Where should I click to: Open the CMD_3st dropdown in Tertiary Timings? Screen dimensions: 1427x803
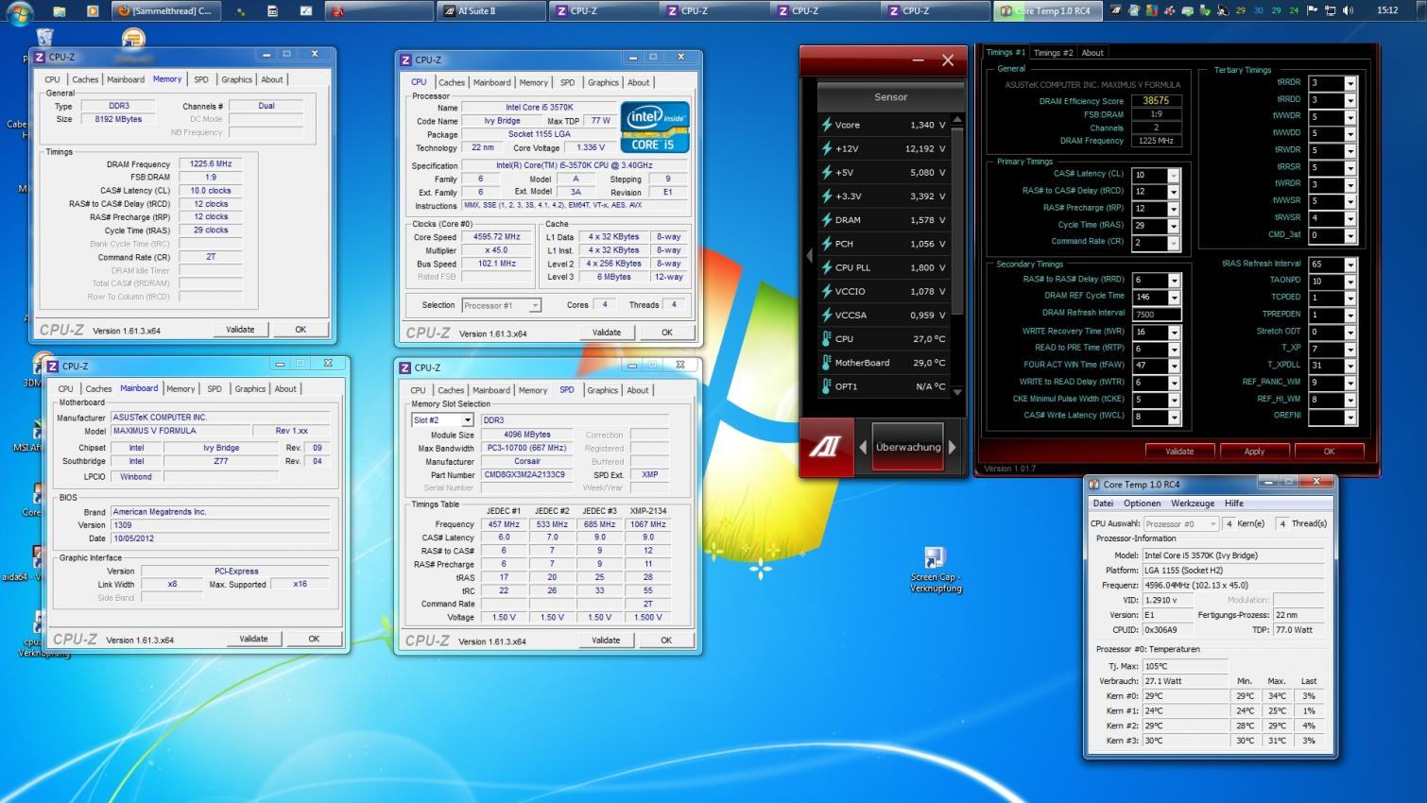[1350, 235]
